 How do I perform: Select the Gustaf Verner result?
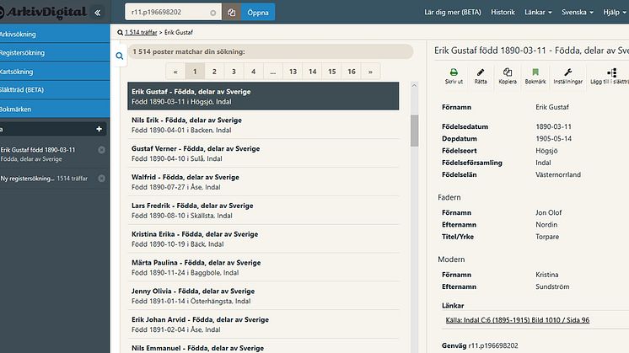click(263, 153)
